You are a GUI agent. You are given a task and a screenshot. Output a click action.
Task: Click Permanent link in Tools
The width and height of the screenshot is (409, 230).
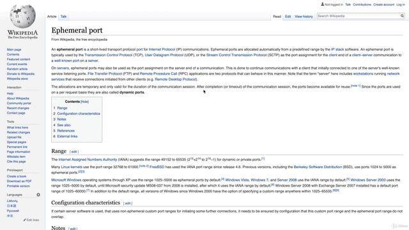(x=17, y=147)
